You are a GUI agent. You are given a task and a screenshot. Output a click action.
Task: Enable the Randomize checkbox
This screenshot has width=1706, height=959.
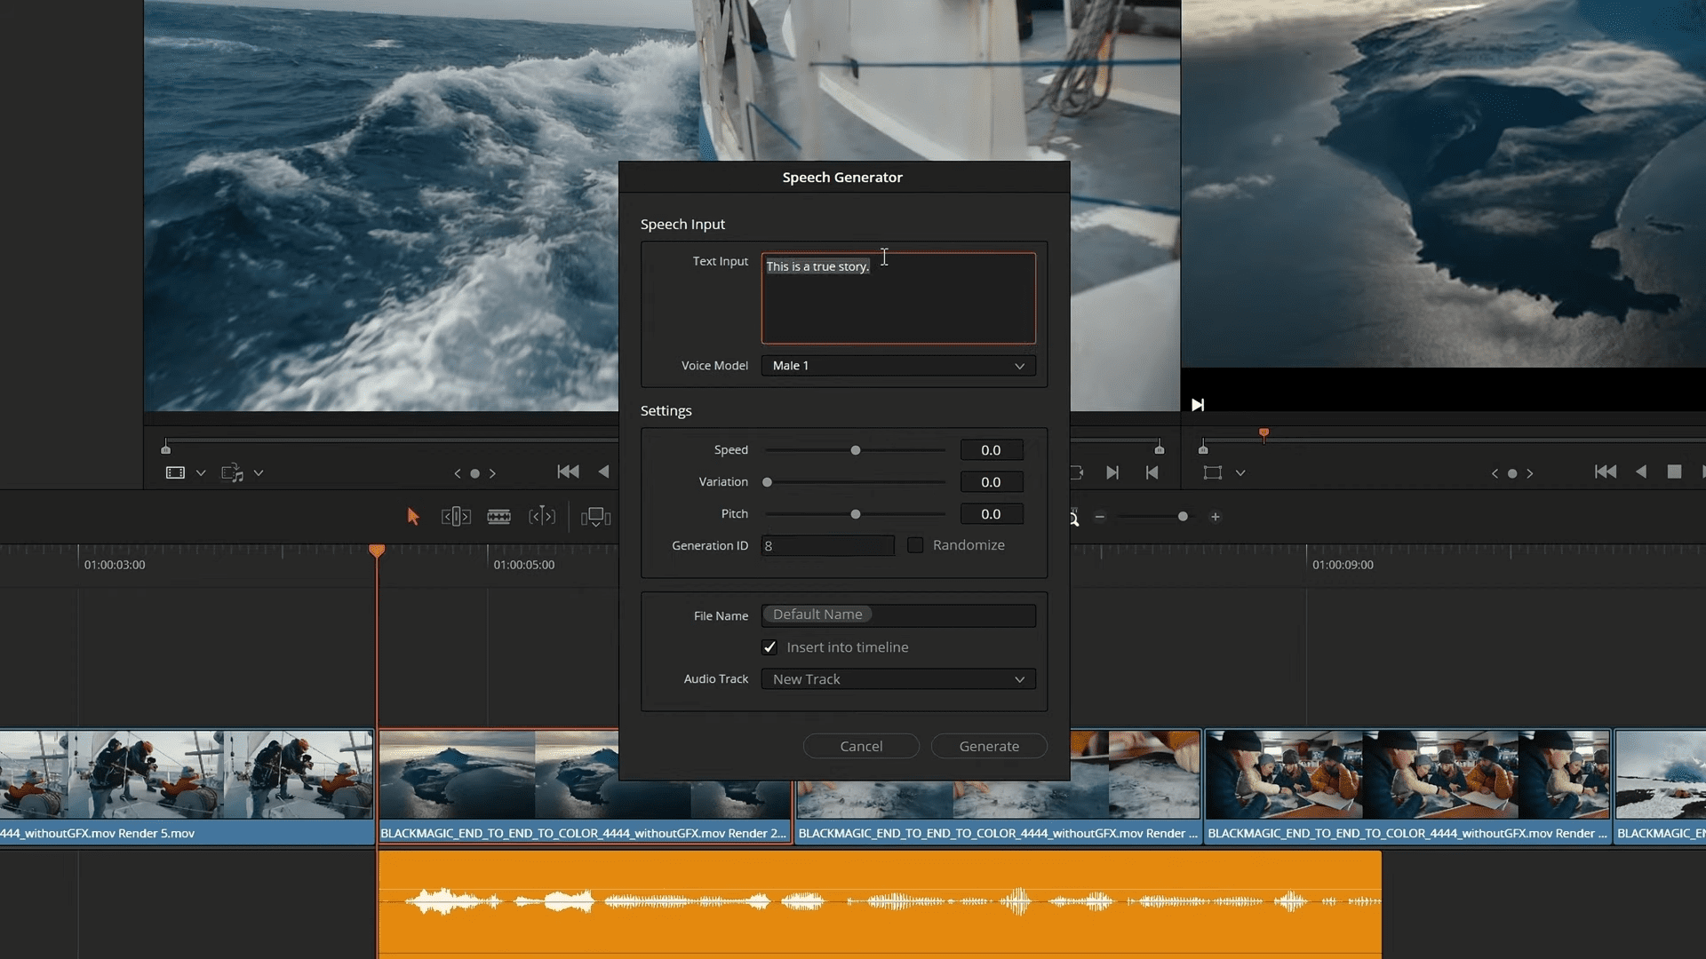coord(916,544)
